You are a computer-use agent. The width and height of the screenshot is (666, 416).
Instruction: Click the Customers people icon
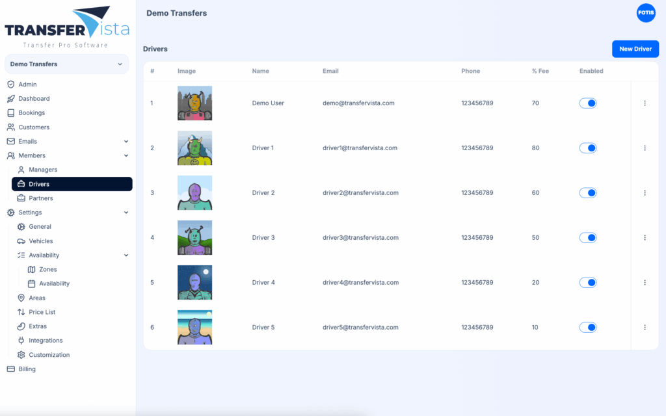pos(10,127)
